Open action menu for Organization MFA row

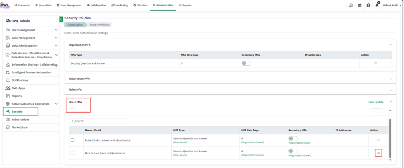coord(375,63)
